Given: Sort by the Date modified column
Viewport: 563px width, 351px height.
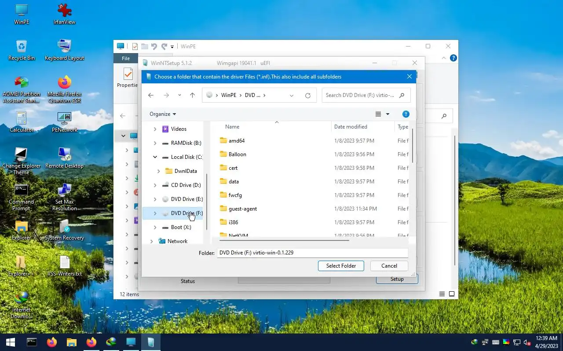Looking at the screenshot, I should click(x=351, y=127).
